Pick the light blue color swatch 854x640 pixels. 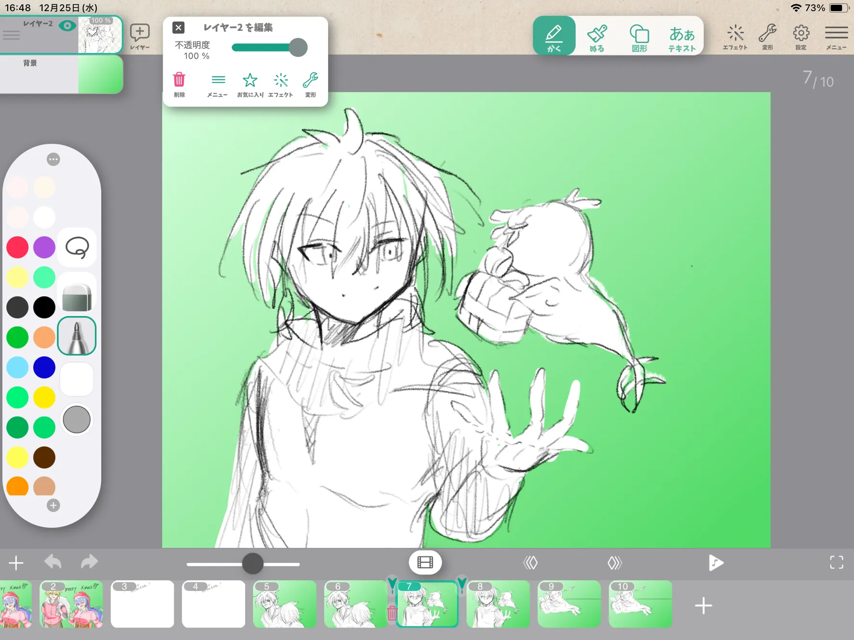(17, 367)
